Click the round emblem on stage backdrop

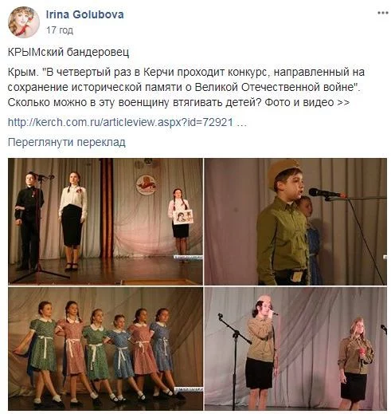coord(146,184)
